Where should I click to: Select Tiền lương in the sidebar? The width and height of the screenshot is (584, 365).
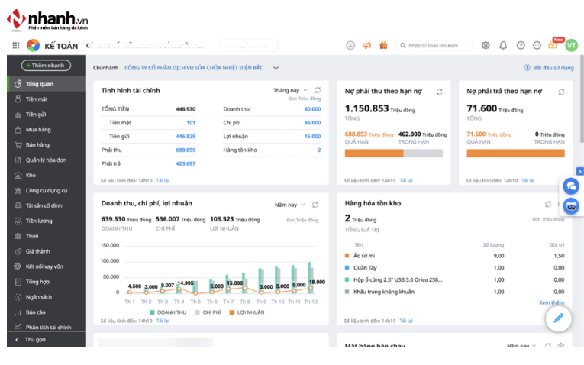point(39,221)
